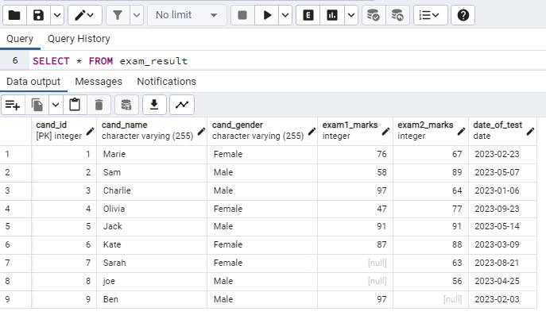Click Sam's exam1_marks value 58
The height and width of the screenshot is (319, 546).
[355, 173]
